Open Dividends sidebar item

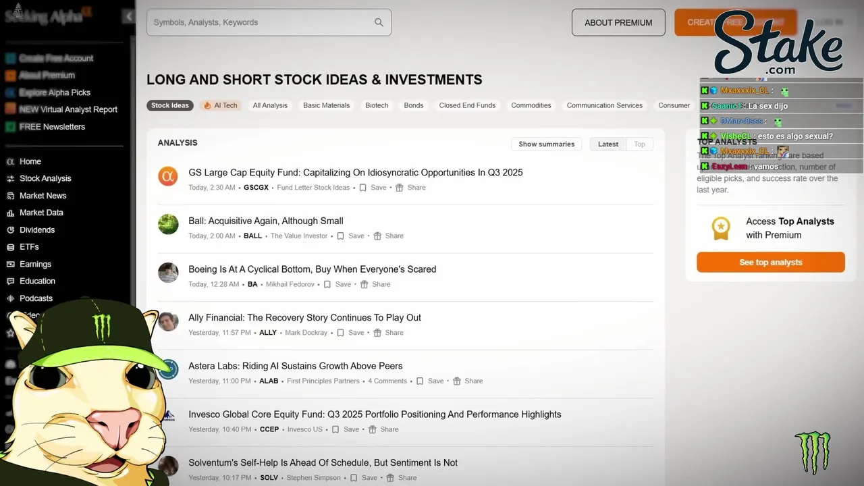point(36,230)
